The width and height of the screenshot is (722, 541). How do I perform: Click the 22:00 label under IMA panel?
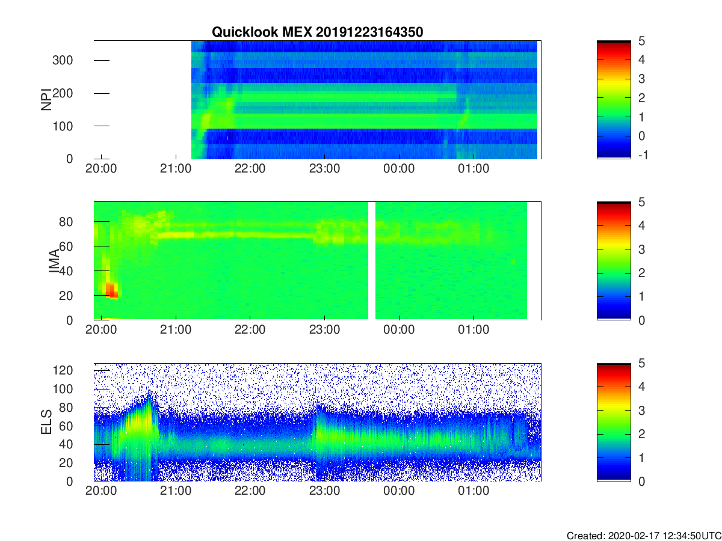pos(250,329)
